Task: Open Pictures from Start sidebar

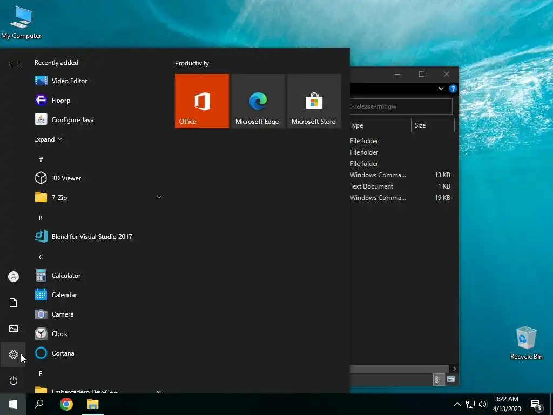Action: tap(13, 329)
